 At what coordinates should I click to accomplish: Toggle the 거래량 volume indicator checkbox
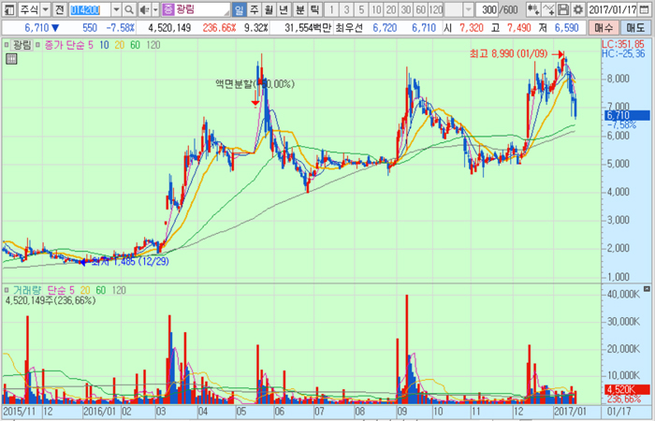coord(8,291)
